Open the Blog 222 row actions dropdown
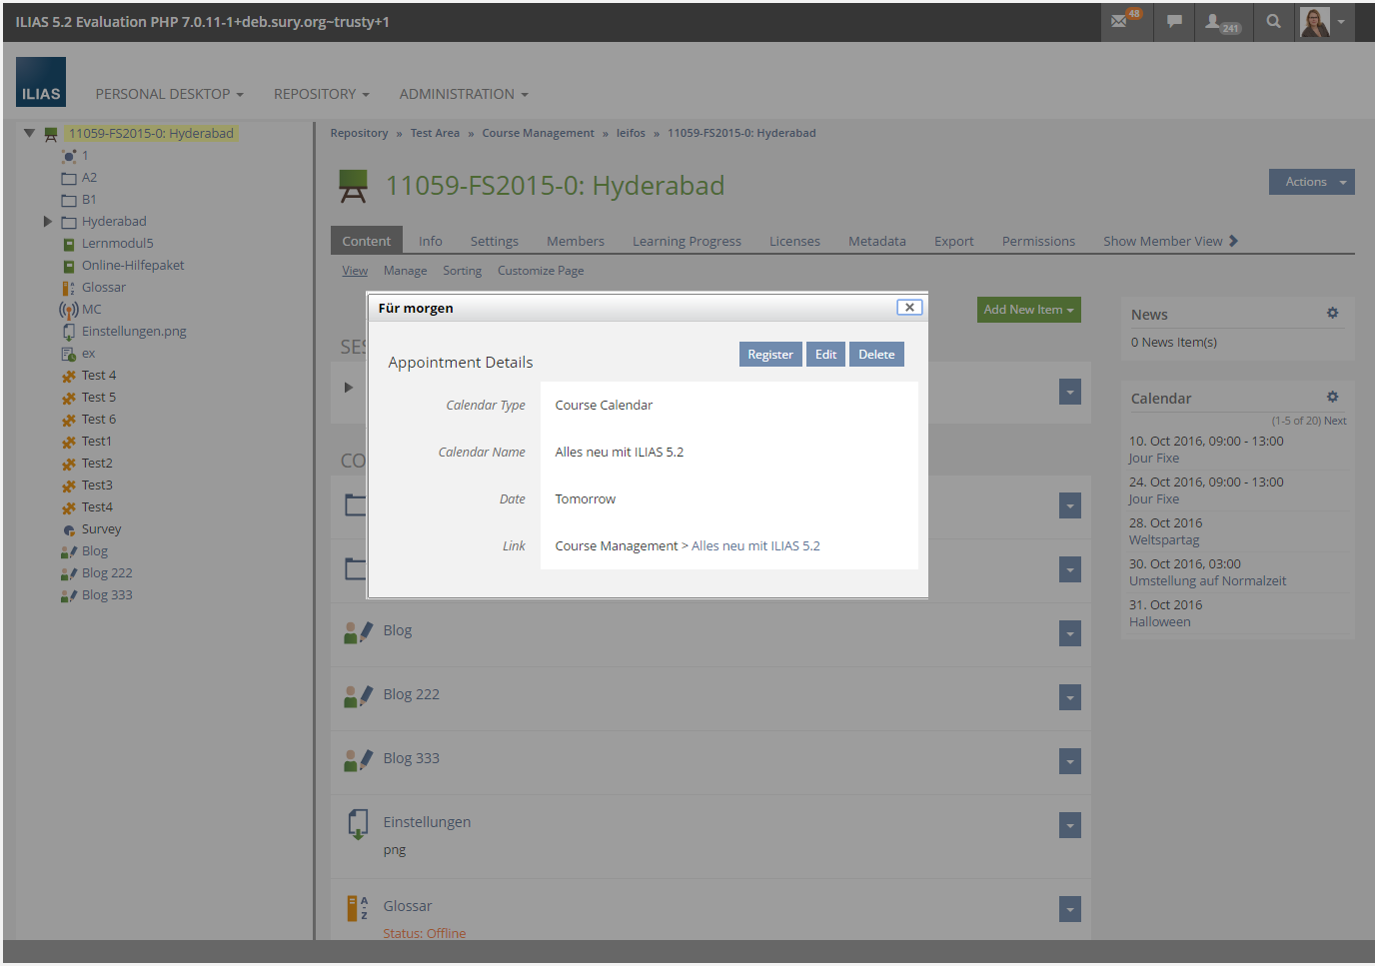The height and width of the screenshot is (966, 1375). coord(1069,697)
